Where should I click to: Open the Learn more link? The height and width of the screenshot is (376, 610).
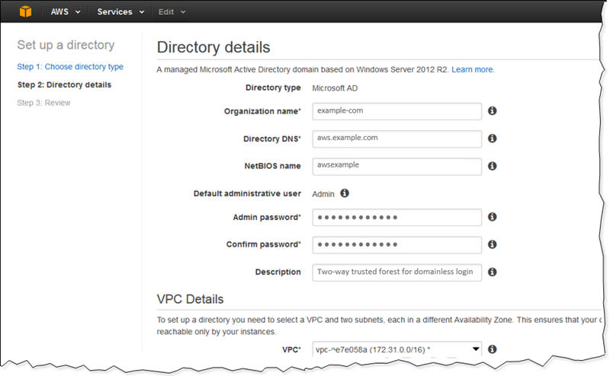click(473, 69)
